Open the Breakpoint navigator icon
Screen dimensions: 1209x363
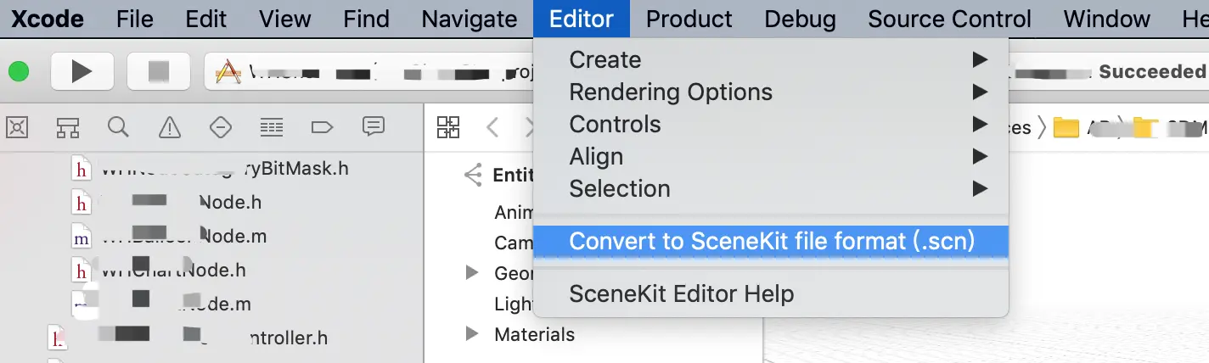click(x=322, y=127)
